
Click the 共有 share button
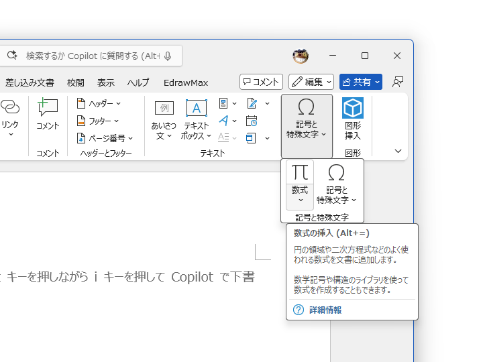[361, 82]
